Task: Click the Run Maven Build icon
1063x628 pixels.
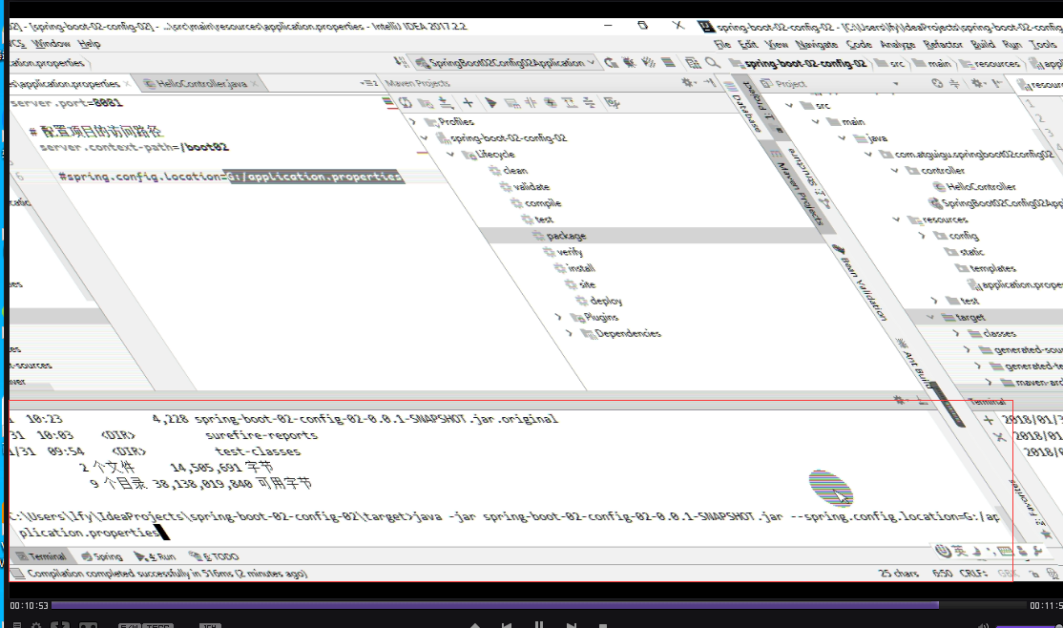Action: (x=490, y=103)
